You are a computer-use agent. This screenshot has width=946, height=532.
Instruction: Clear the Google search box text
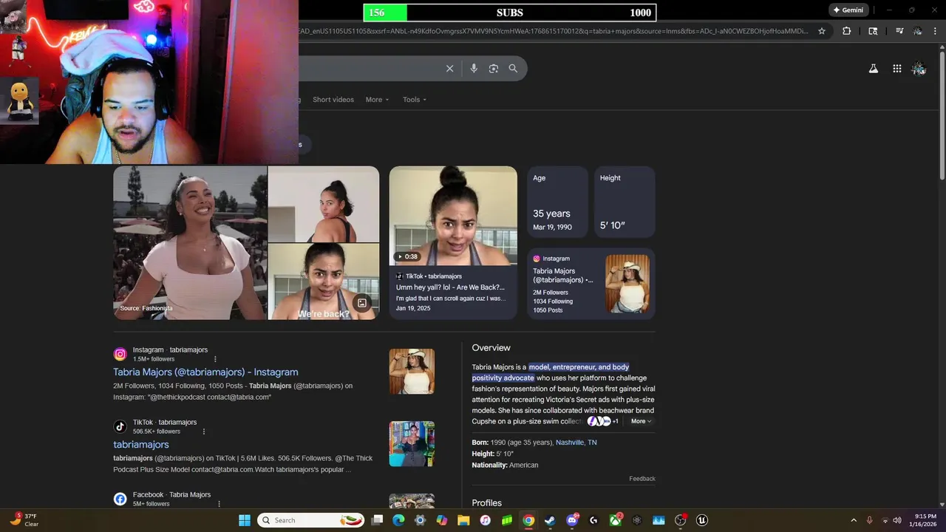point(449,68)
